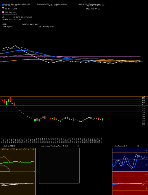
Task: Click the 'ADX signal:' label
Action: pyautogui.click(x=7, y=27)
